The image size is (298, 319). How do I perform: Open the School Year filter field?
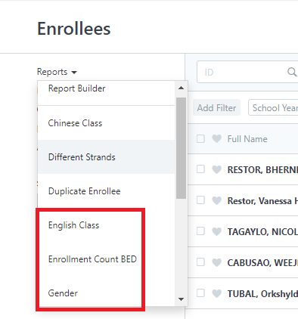click(273, 107)
